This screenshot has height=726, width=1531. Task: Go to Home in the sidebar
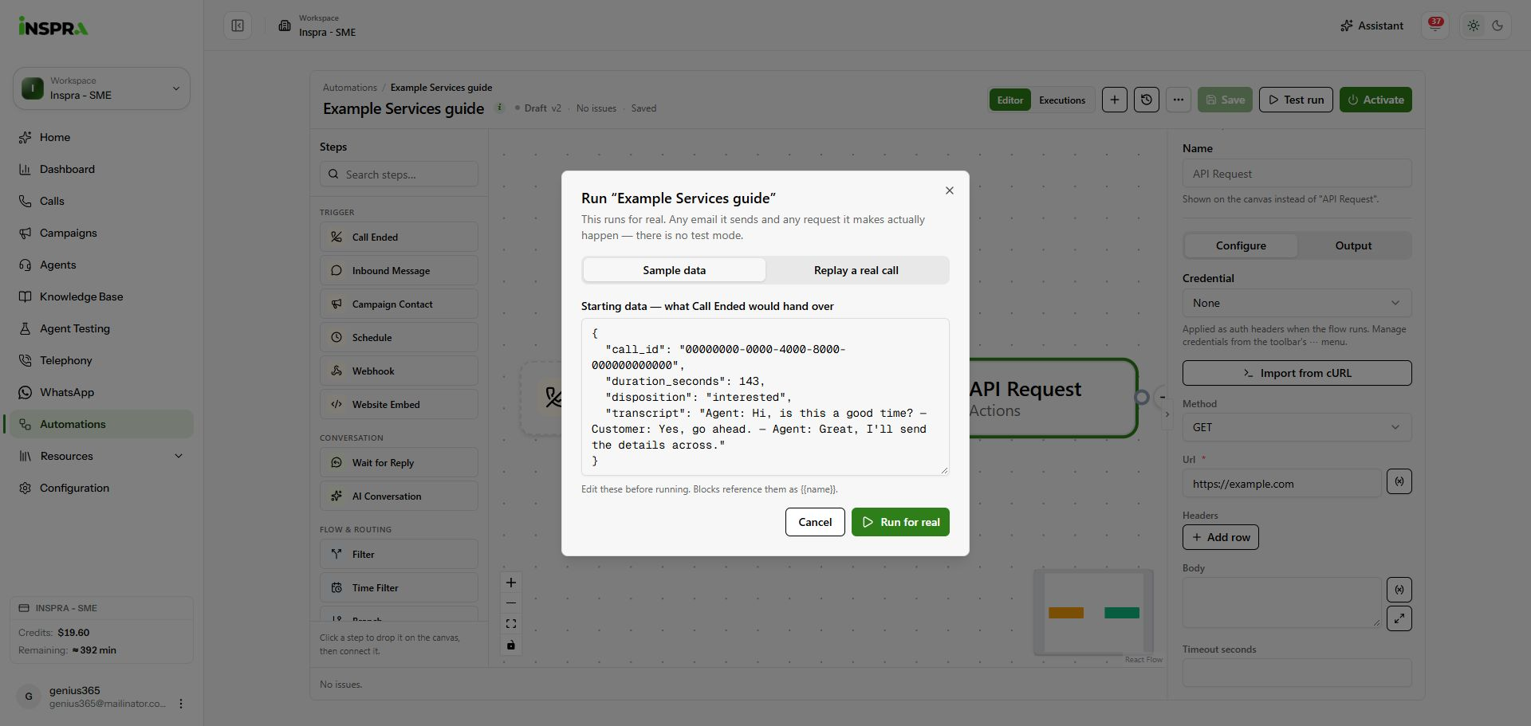point(100,137)
